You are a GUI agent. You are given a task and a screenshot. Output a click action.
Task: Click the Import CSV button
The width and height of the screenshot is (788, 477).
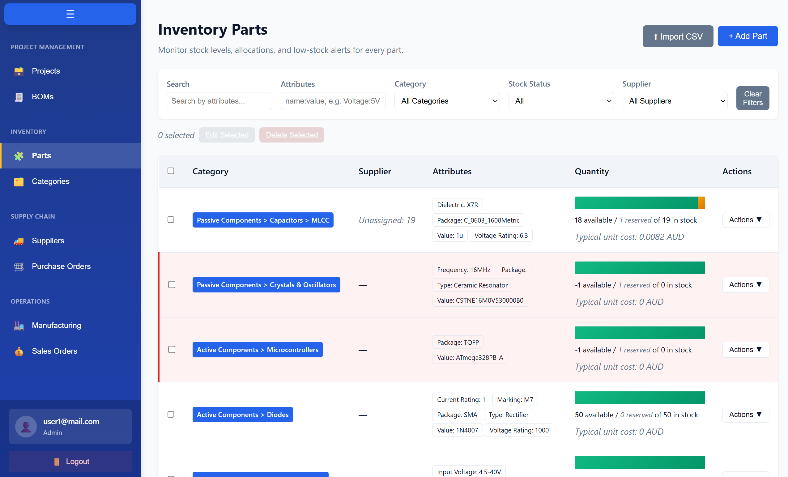[678, 36]
